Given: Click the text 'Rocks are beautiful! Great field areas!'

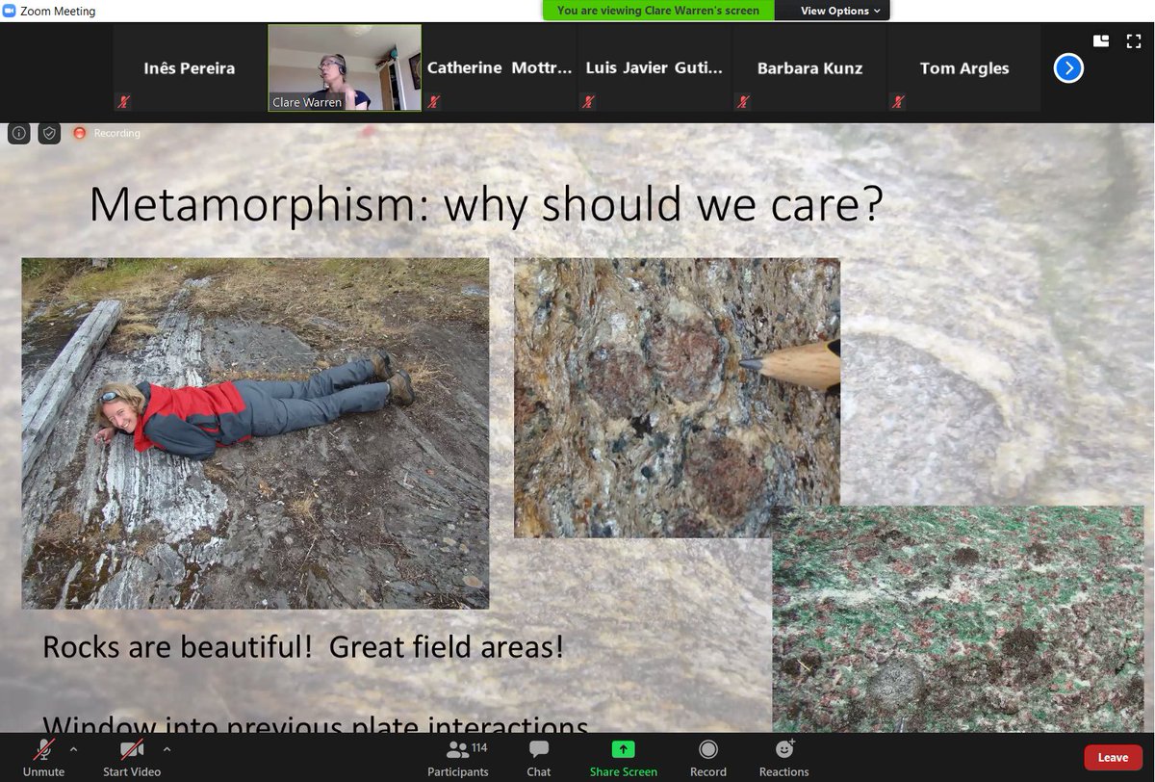Looking at the screenshot, I should [303, 646].
